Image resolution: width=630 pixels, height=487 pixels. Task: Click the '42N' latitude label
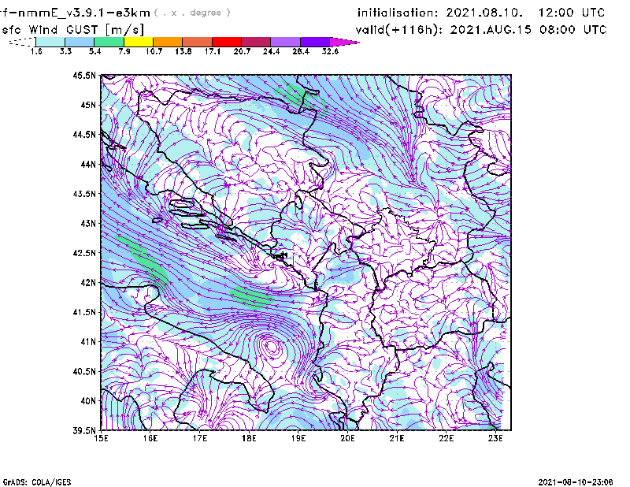[x=88, y=283]
